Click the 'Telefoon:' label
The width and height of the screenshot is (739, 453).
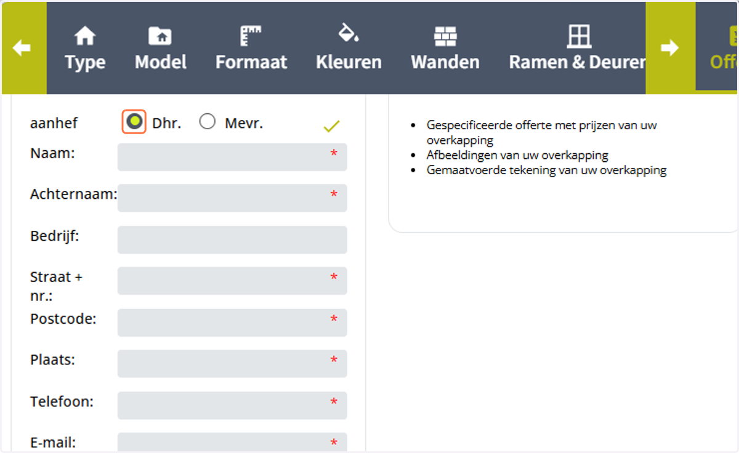[x=62, y=402]
